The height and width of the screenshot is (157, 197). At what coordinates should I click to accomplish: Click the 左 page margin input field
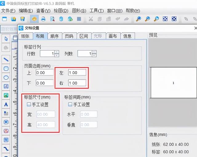[x=77, y=73]
